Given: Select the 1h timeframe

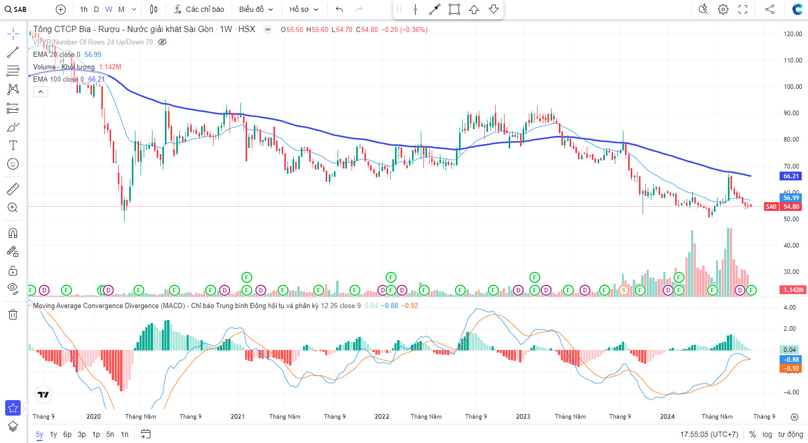Looking at the screenshot, I should 84,9.
